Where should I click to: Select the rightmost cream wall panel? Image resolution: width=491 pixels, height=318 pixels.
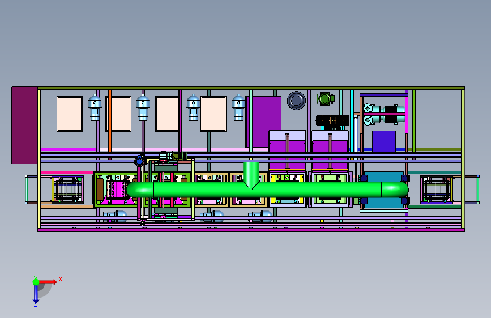click(x=214, y=114)
